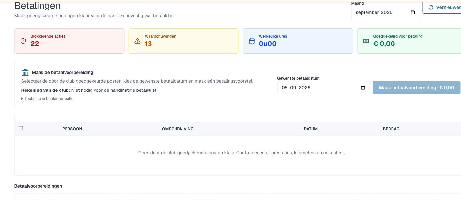The height and width of the screenshot is (200, 461).
Task: Click the BEDRAG column header
Action: point(391,129)
